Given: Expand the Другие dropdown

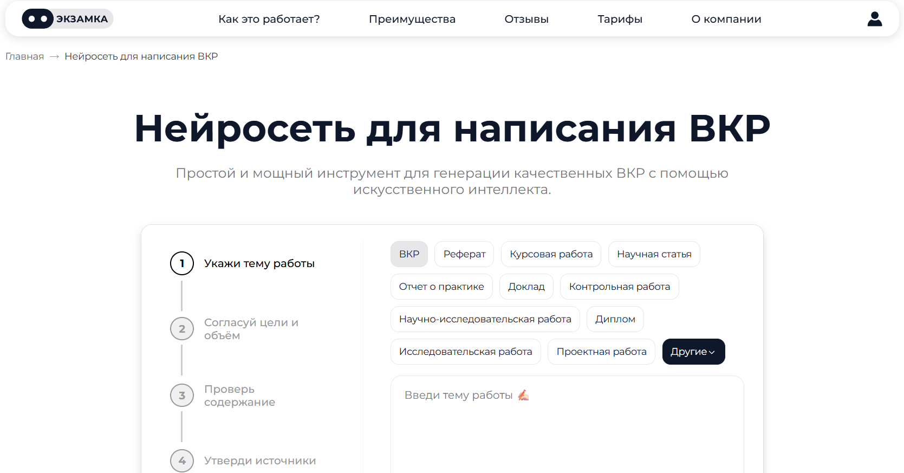Looking at the screenshot, I should click(x=693, y=352).
